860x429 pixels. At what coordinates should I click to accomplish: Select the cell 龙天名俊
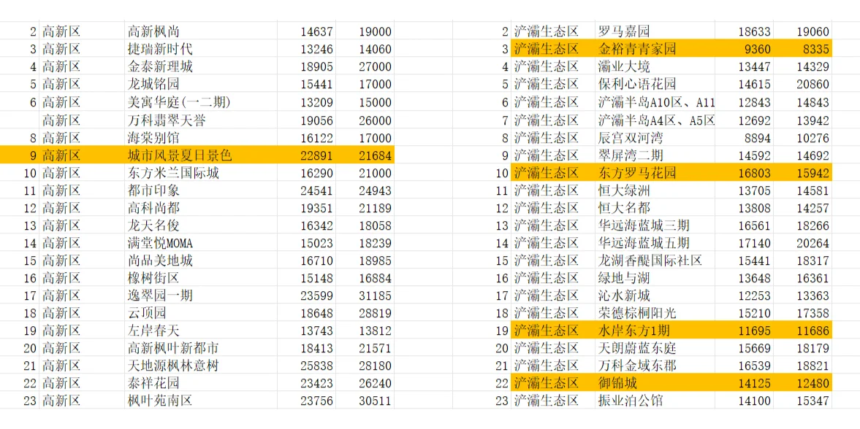coord(200,225)
